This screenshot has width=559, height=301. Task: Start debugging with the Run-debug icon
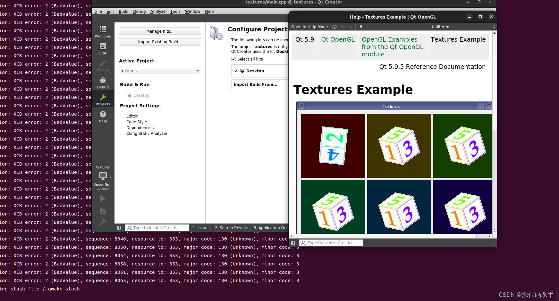(x=103, y=211)
